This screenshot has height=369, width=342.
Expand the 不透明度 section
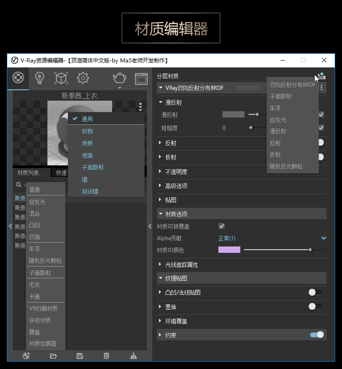160,171
